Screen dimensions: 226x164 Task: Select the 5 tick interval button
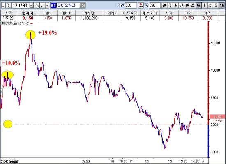pos(216,5)
